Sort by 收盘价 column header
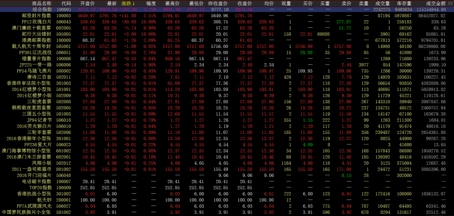Screen dimensions: 454x216 (x=245, y=3)
